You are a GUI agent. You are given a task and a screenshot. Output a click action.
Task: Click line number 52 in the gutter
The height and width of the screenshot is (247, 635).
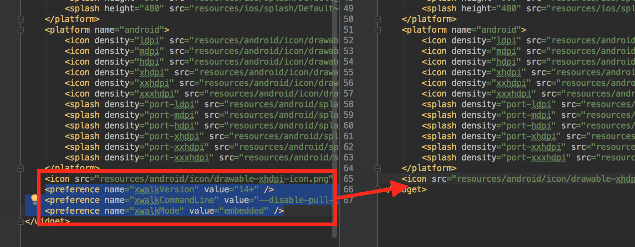click(348, 40)
